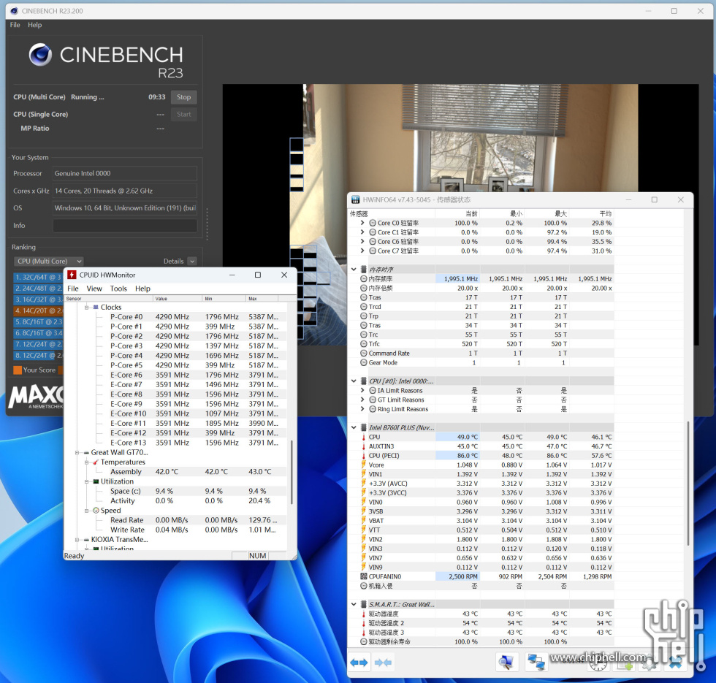Screen dimensions: 716x683
Task: Click the Cinebench sphere logo
Action: click(40, 55)
